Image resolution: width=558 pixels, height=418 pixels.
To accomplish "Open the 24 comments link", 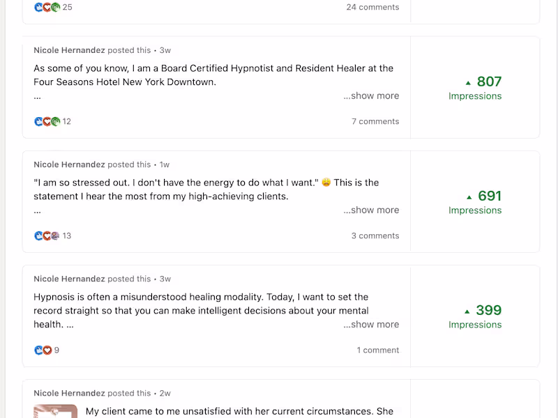I will 372,7.
